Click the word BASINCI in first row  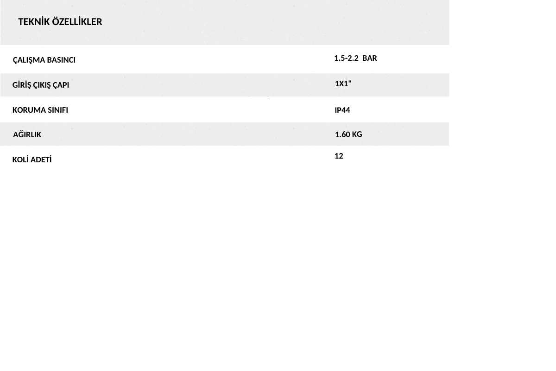click(x=61, y=60)
